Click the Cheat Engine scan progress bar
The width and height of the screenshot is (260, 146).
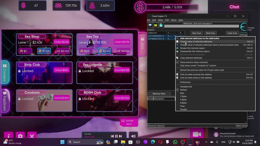pyautogui.click(x=201, y=26)
